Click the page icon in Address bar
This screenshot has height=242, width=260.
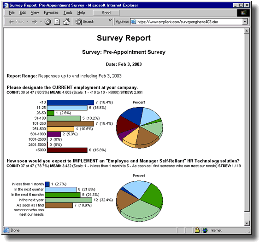(x=133, y=22)
